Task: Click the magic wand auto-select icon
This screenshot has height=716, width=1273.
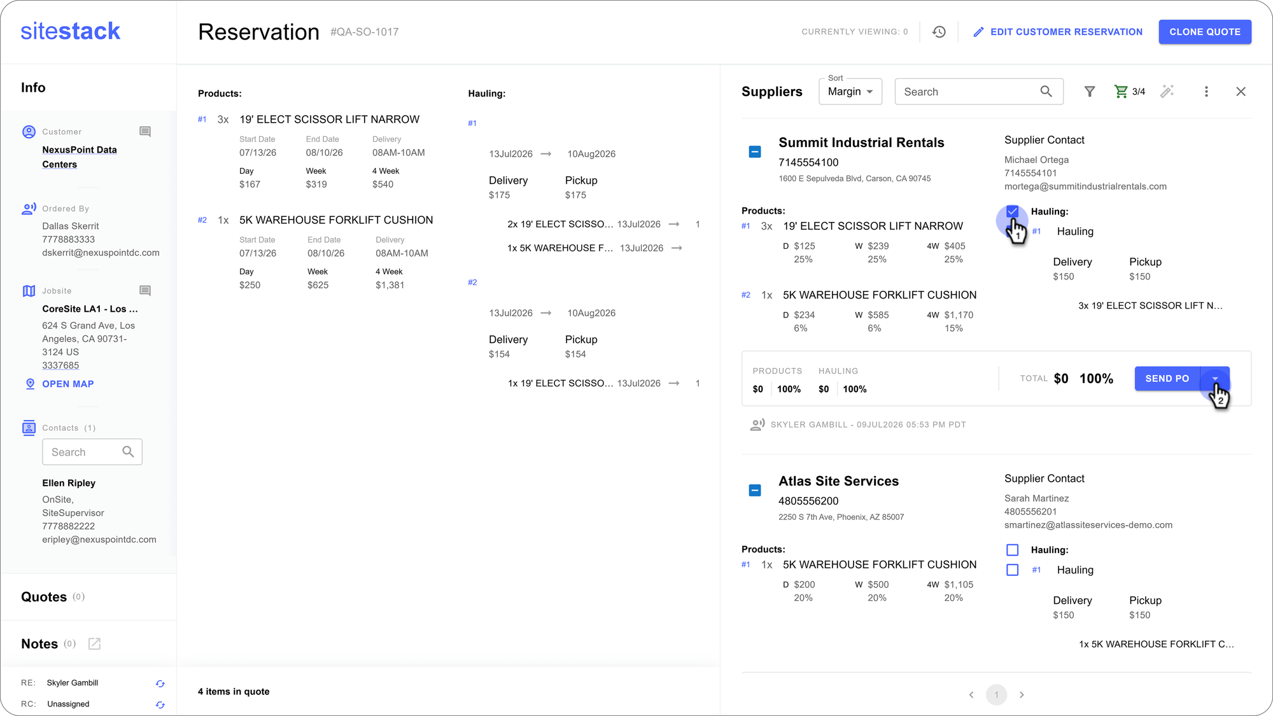Action: point(1167,92)
